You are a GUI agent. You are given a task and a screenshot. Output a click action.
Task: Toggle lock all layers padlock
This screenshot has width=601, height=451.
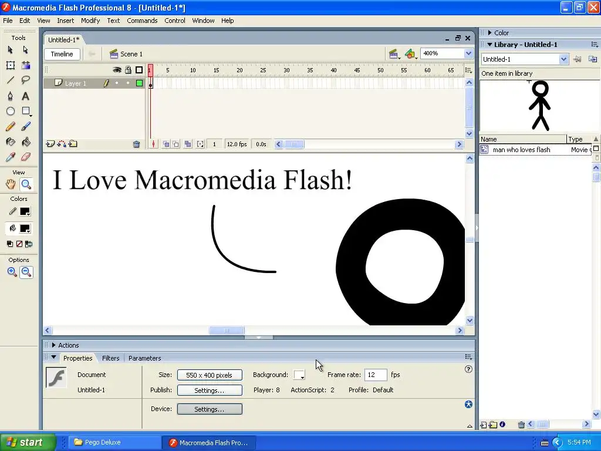click(128, 70)
